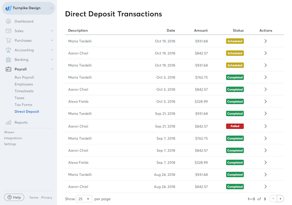Click the Sales credit card icon
This screenshot has width=292, height=205.
tap(8, 31)
